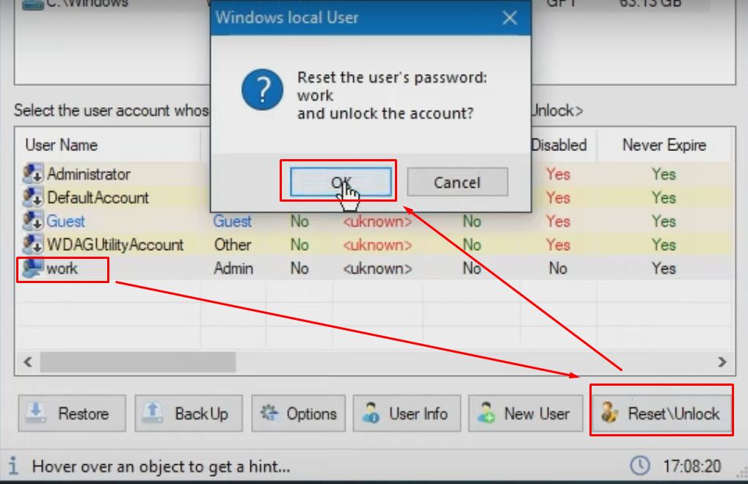Sort users via the User Name column header
This screenshot has width=748, height=484.
tap(61, 144)
